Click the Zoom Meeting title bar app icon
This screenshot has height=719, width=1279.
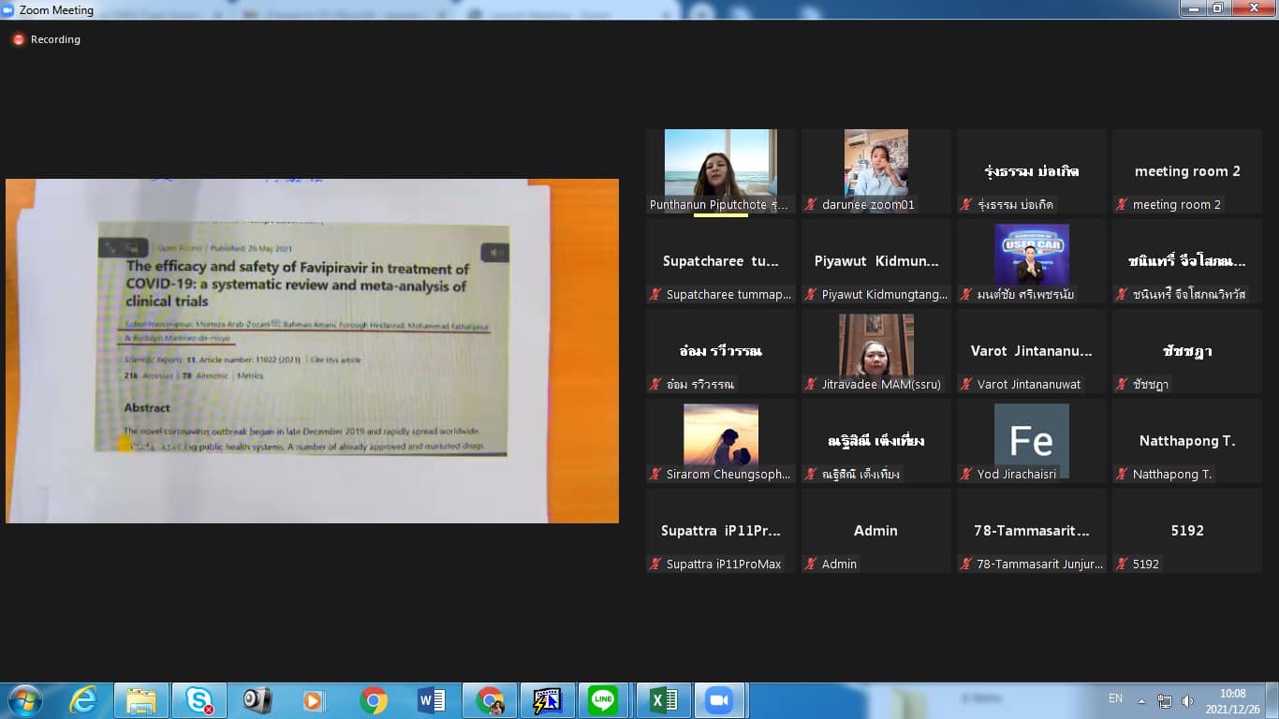click(x=8, y=10)
